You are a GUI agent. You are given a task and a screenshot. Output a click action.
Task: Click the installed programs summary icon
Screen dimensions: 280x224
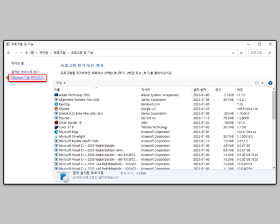(63, 177)
